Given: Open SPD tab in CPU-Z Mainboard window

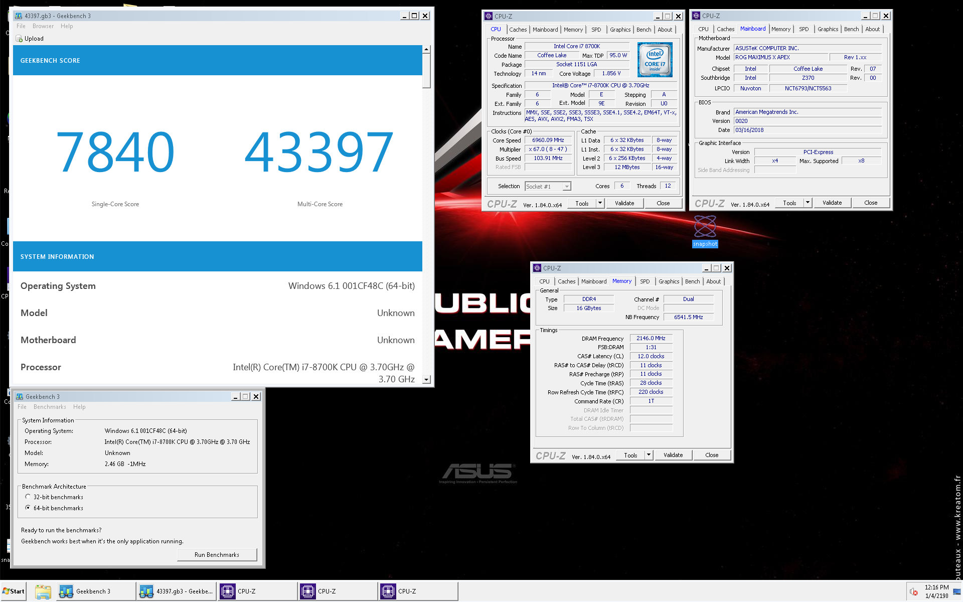Looking at the screenshot, I should 804,29.
